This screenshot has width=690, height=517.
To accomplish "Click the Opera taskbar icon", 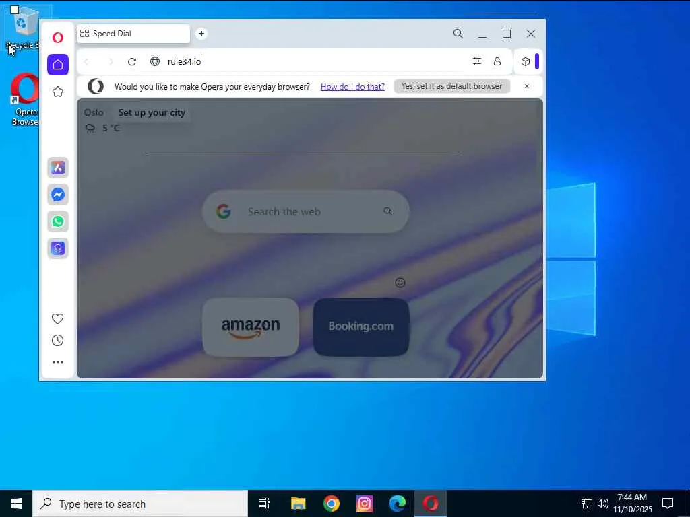I will pyautogui.click(x=431, y=504).
